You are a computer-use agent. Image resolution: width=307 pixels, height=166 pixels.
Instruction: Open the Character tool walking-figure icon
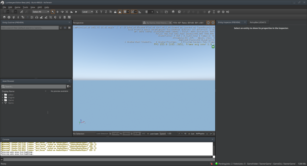[18, 17]
